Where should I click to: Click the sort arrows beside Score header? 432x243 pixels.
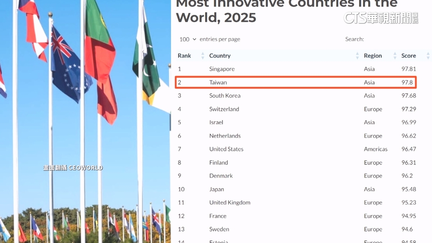point(428,56)
